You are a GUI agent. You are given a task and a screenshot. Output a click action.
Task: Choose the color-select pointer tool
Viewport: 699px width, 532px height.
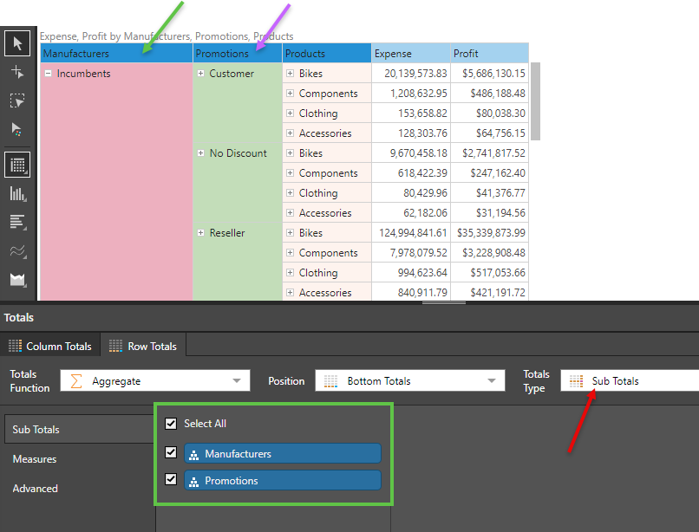(x=17, y=129)
